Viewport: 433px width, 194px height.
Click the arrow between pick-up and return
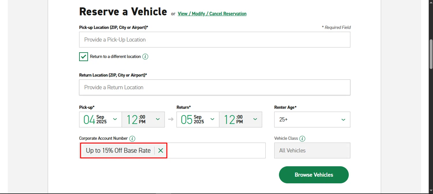tap(171, 119)
